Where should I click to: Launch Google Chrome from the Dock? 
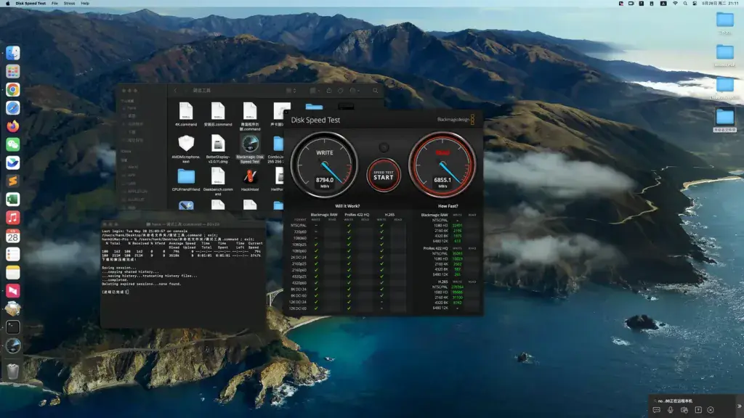pyautogui.click(x=13, y=89)
